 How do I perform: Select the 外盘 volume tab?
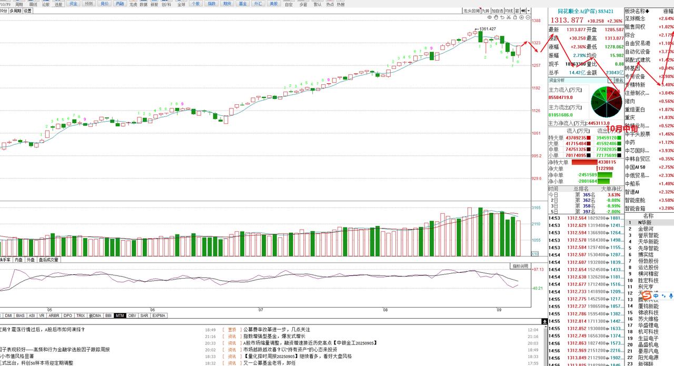(31, 260)
